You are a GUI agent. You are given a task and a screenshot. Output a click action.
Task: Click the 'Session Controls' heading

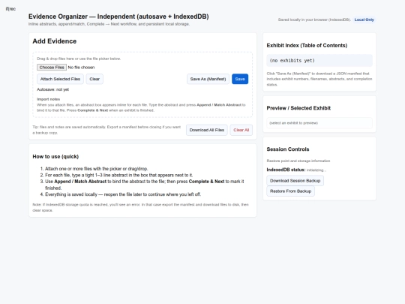pyautogui.click(x=288, y=149)
